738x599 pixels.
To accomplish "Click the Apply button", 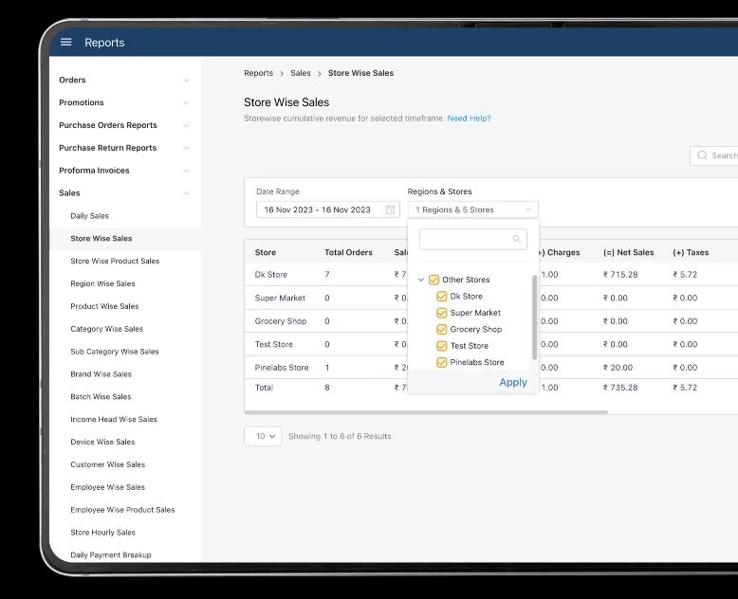I will coord(513,382).
